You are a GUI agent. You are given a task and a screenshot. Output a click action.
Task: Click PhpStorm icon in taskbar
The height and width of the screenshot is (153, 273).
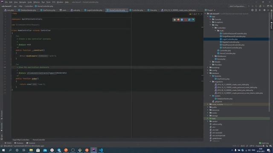point(94,150)
